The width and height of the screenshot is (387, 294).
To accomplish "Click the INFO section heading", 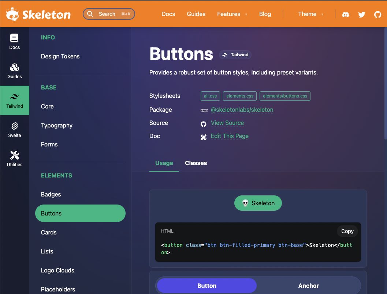I will [48, 37].
